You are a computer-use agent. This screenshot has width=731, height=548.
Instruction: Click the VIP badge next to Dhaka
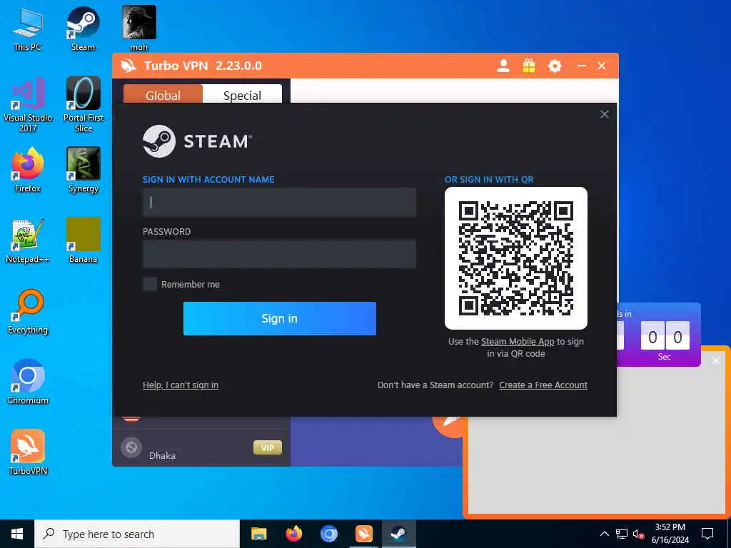click(x=267, y=447)
